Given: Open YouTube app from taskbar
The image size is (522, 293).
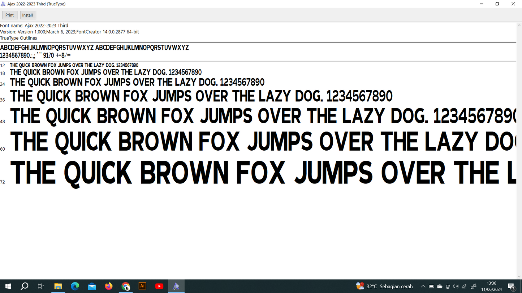Looking at the screenshot, I should pyautogui.click(x=159, y=287).
